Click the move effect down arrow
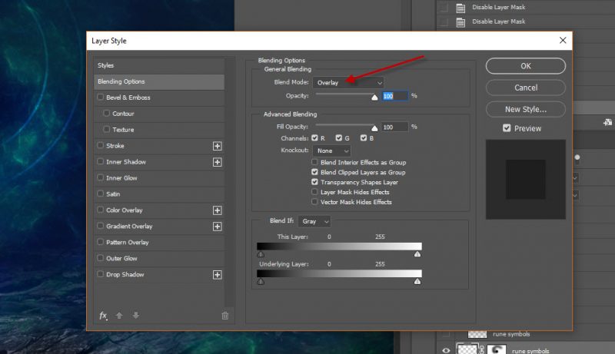Screen dimensions: 615x354 coord(135,316)
